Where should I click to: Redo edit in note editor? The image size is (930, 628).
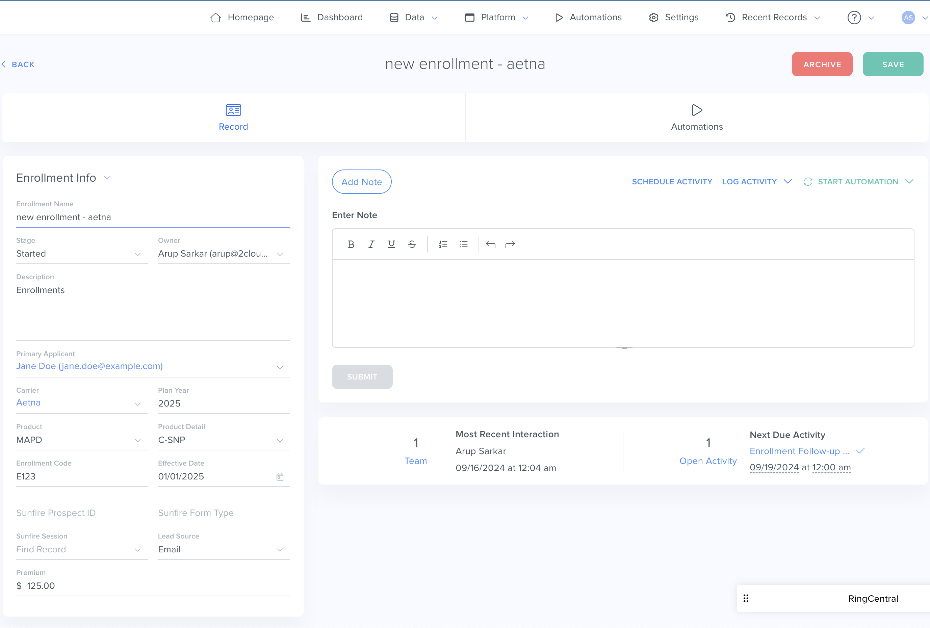click(x=510, y=244)
